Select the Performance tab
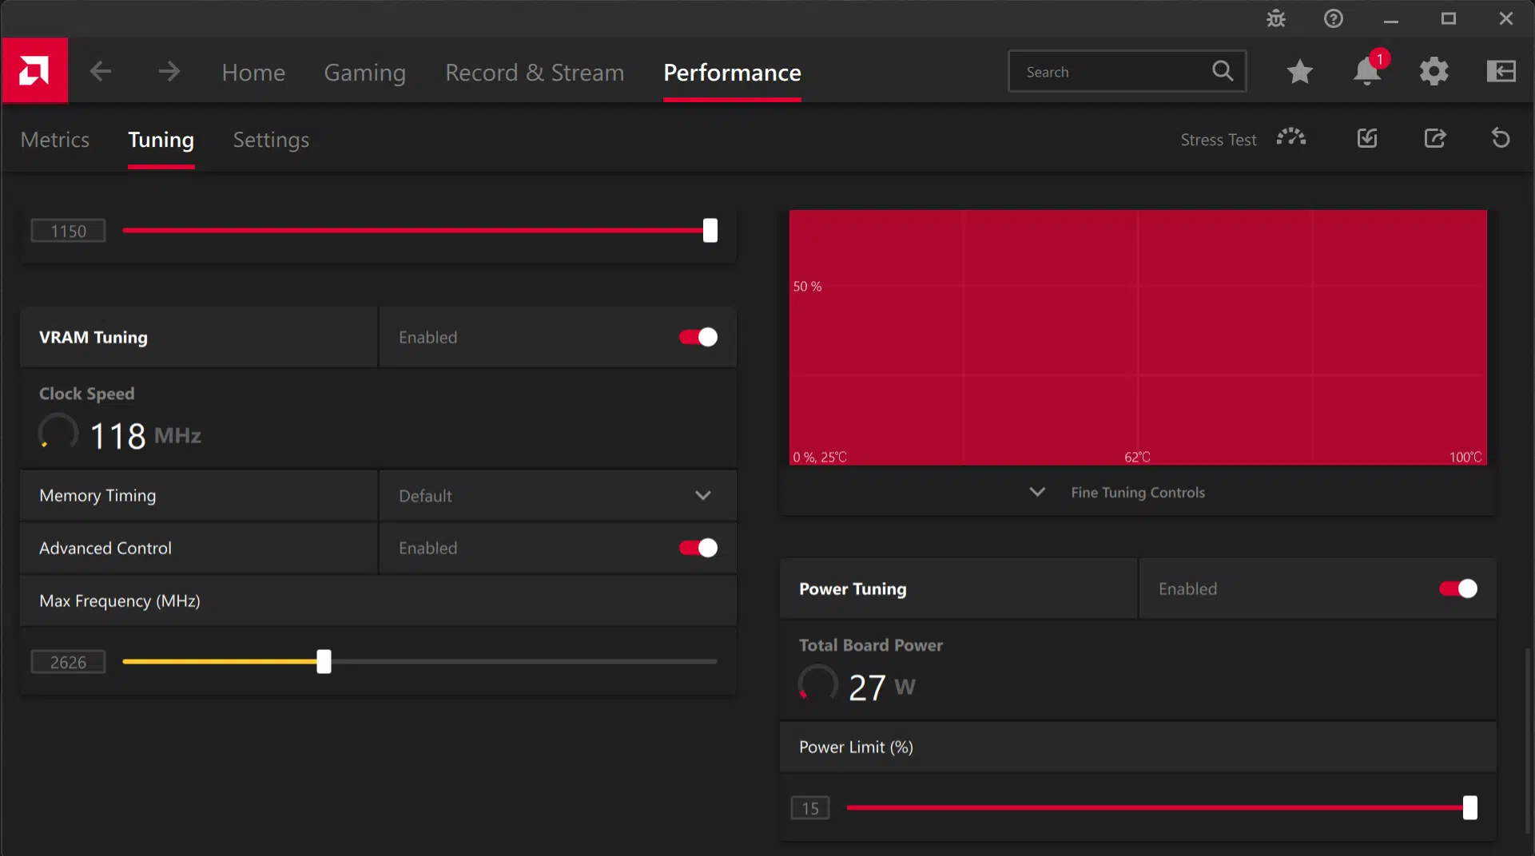Screen dimensions: 1535x856 [732, 72]
